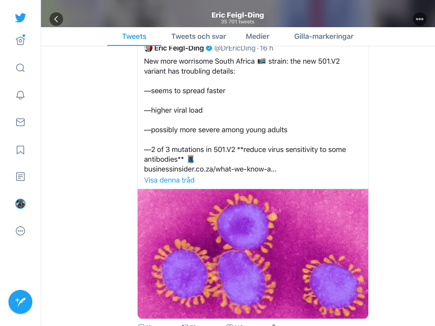Go to the Home timeline icon
Screen dimensions: 435x326
[x=20, y=41]
